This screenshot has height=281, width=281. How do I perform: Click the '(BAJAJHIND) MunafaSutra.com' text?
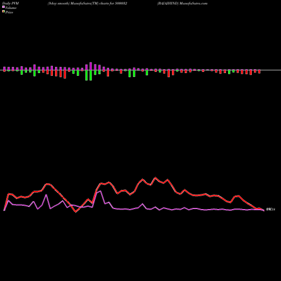click(x=182, y=3)
